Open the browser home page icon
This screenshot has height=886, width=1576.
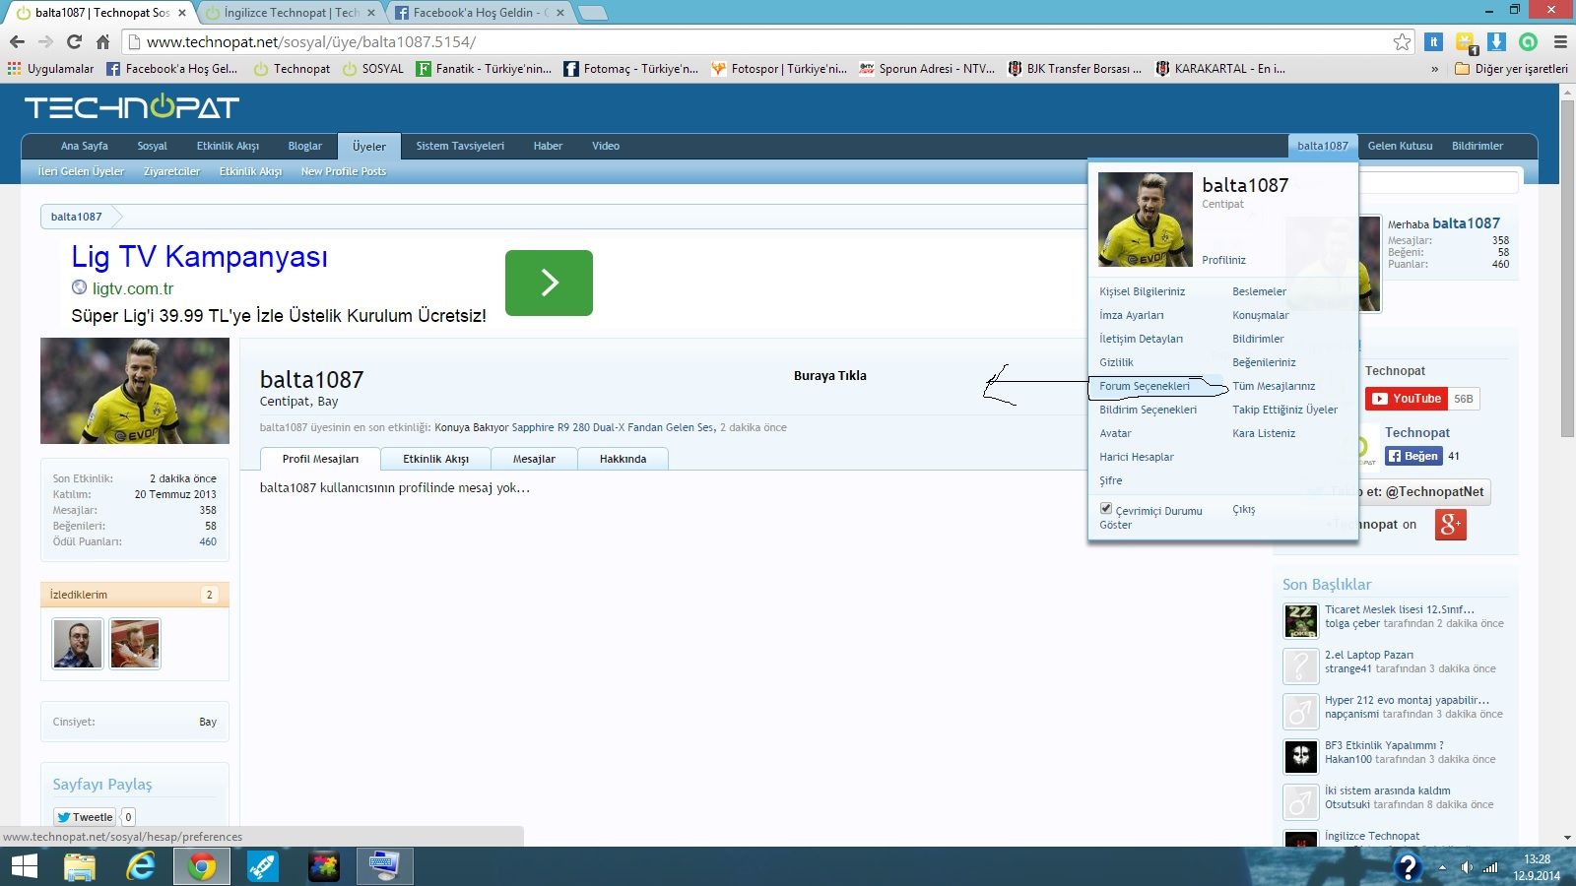coord(102,41)
